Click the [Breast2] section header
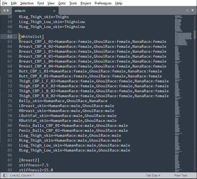The image size is (197, 179). (29, 160)
